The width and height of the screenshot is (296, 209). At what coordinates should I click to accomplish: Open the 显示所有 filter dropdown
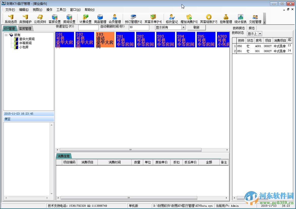pos(183,27)
